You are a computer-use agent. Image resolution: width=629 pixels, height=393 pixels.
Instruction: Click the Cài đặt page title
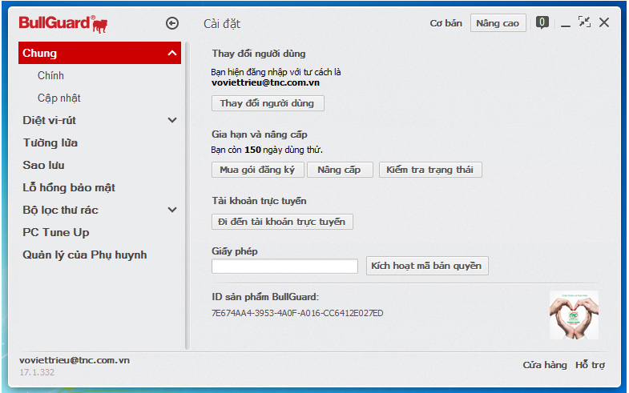tap(222, 24)
